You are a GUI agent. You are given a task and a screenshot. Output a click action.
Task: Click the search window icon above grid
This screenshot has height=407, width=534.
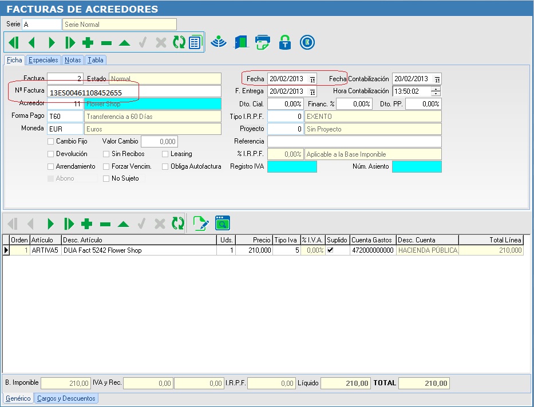coord(222,224)
